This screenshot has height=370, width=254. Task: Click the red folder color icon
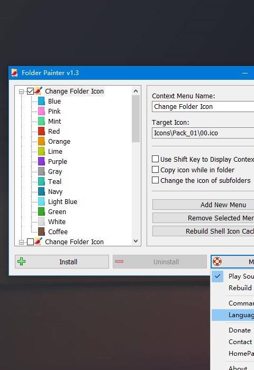[41, 131]
